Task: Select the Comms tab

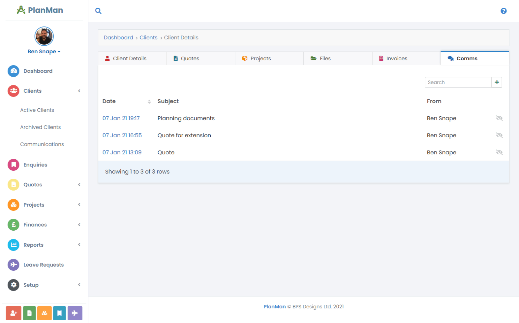Action: [x=475, y=58]
